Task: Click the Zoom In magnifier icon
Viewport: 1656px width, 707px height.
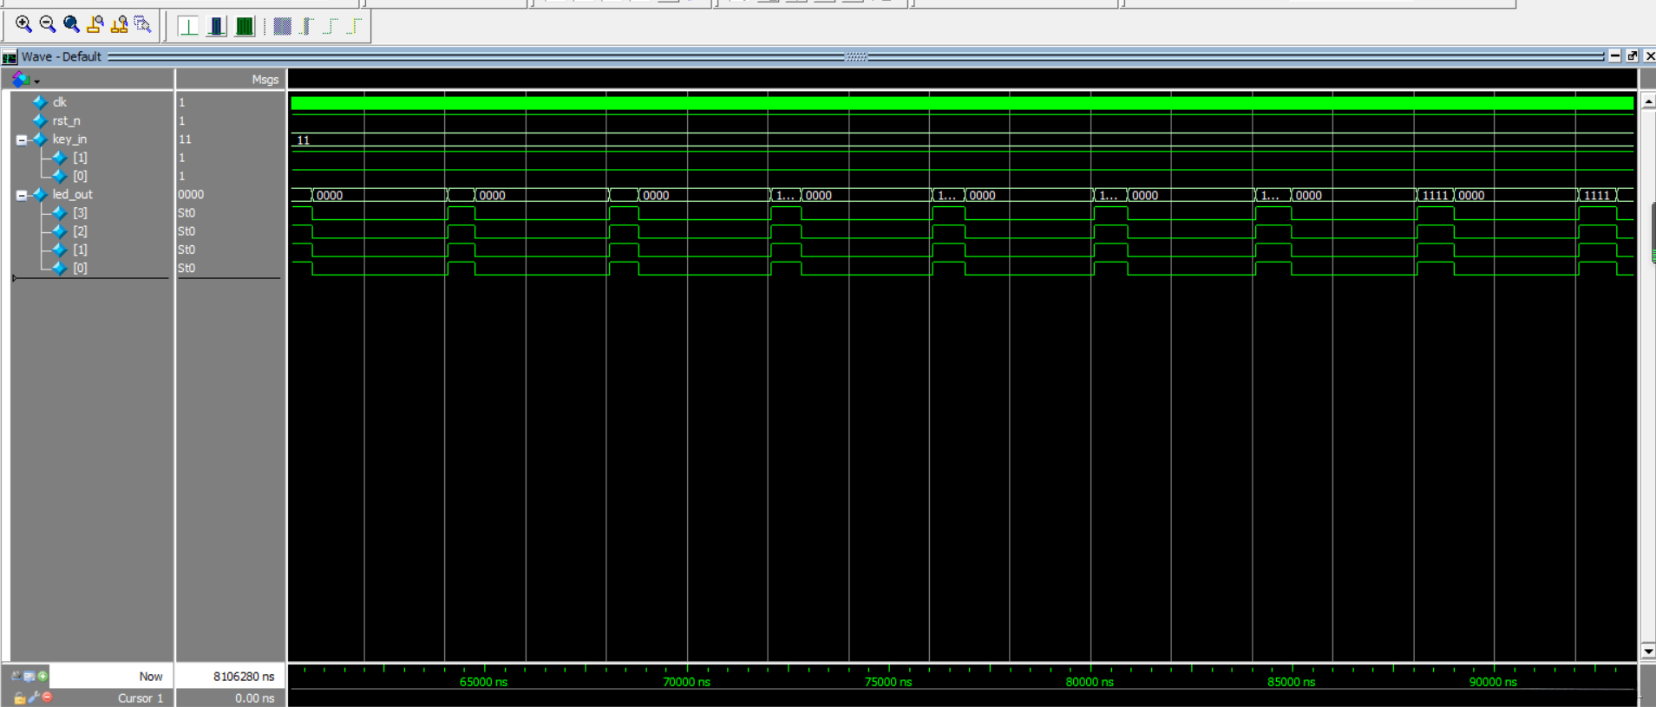Action: point(23,24)
